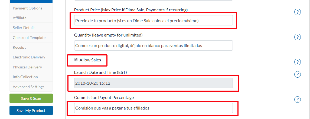Open help icon for Product Price

click(297, 12)
